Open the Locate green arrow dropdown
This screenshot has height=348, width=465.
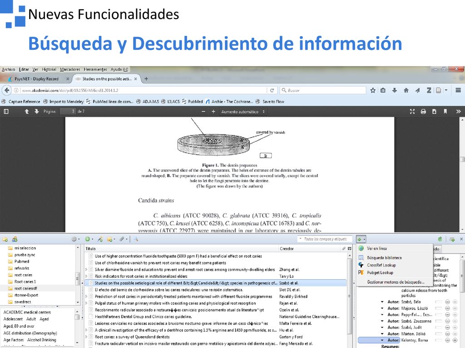[x=361, y=239]
